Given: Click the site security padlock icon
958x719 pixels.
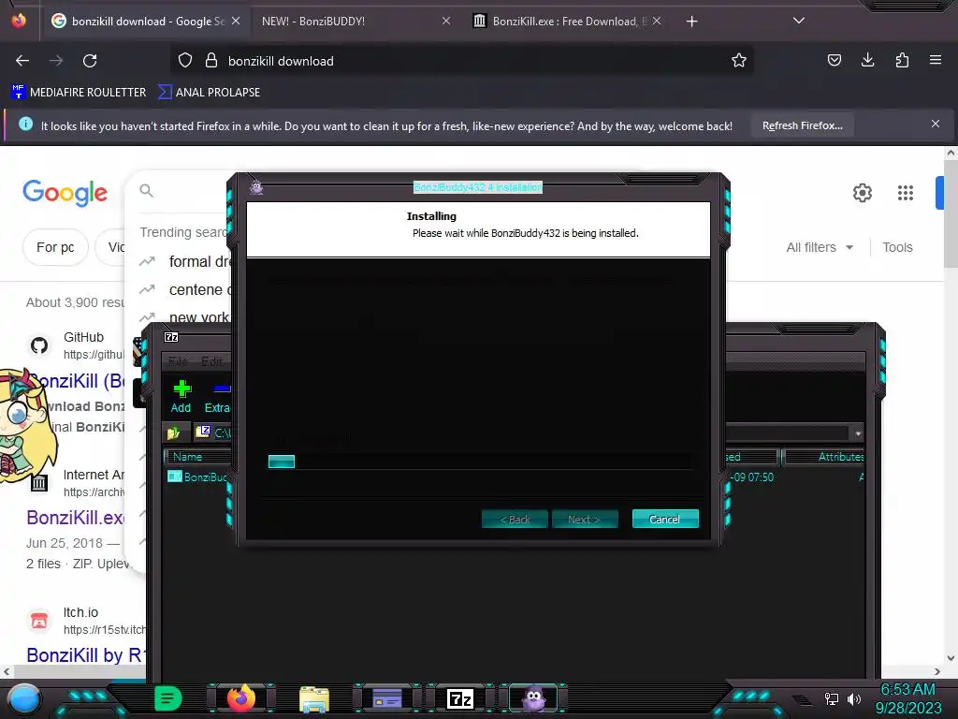Looking at the screenshot, I should [x=211, y=61].
